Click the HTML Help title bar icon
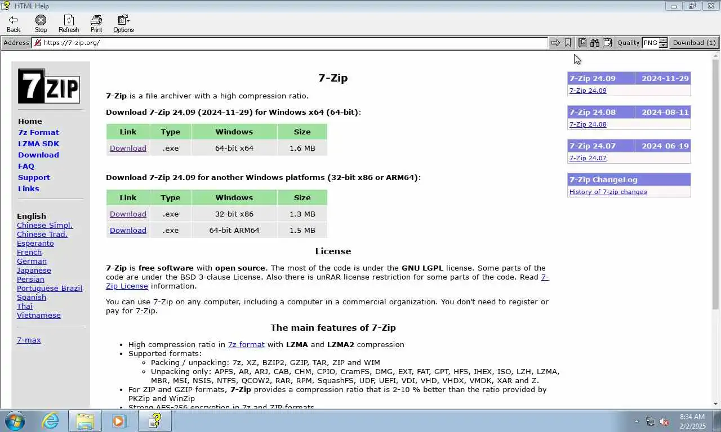 (x=5, y=6)
